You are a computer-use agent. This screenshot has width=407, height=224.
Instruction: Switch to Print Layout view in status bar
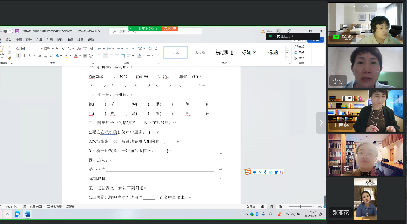pos(271,206)
